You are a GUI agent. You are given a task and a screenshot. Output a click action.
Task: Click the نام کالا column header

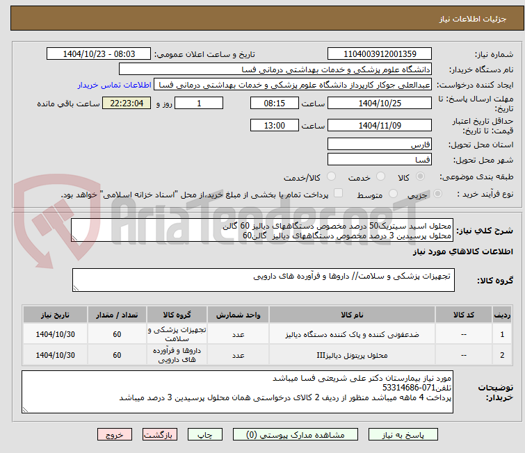coord(352,315)
